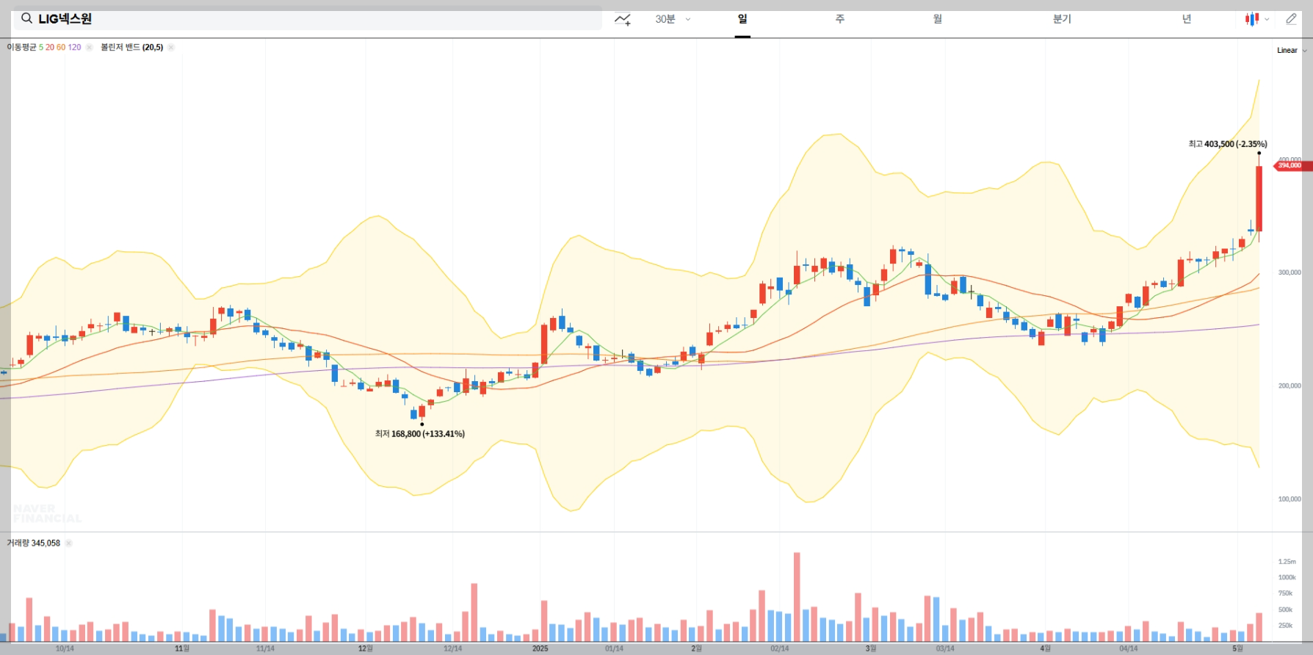Viewport: 1313px width, 655px height.
Task: Switch to the 월 monthly tab
Action: tap(938, 19)
